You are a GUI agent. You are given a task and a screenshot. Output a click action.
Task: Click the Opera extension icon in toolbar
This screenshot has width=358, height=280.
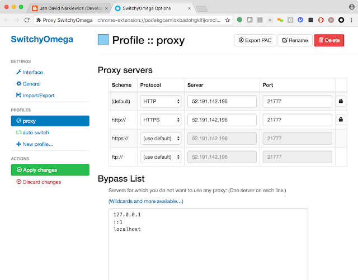[x=320, y=20]
